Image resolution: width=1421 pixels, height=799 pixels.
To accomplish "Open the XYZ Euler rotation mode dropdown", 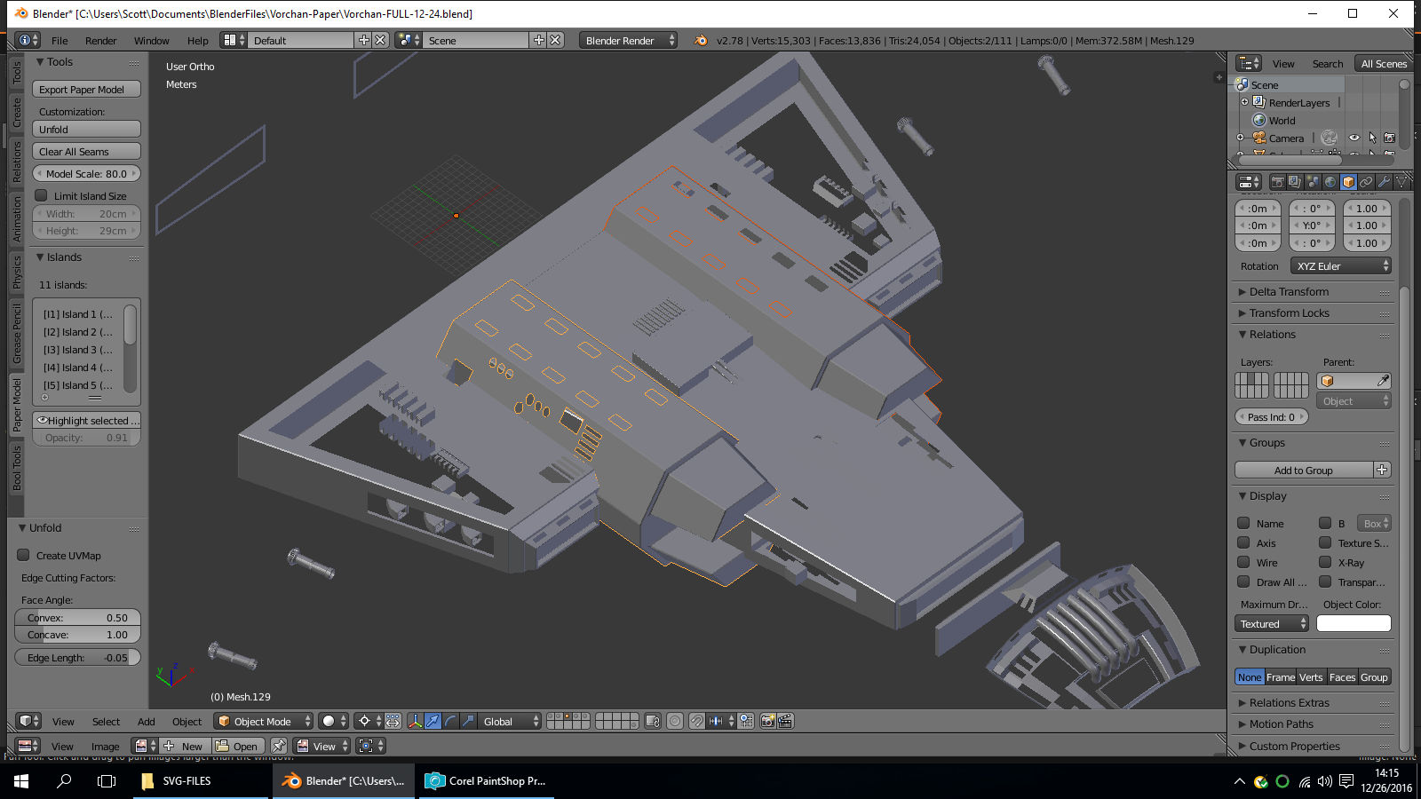I will click(1340, 266).
